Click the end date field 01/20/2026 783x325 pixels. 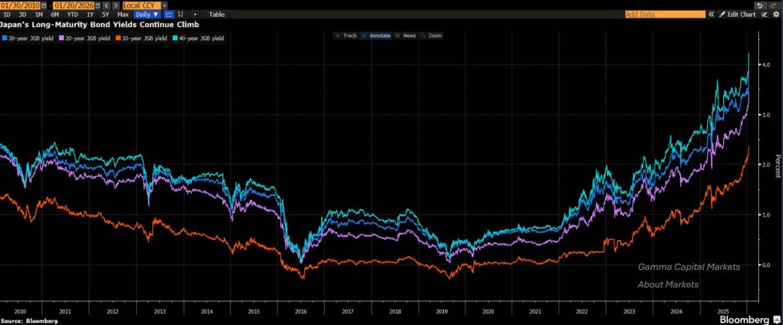click(x=73, y=5)
